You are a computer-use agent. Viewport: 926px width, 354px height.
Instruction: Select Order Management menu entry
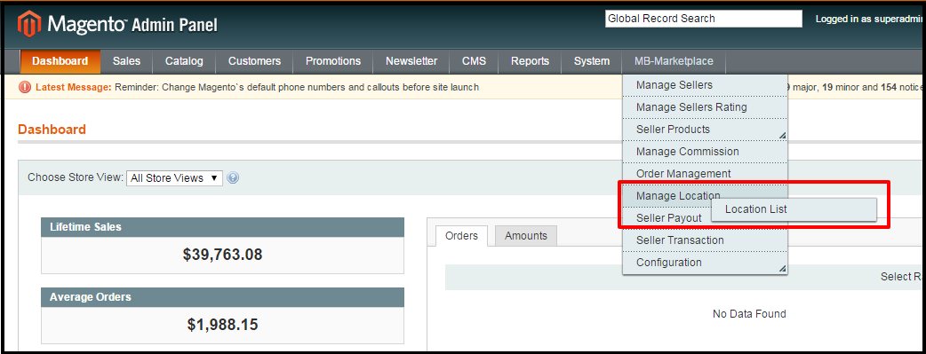click(705, 174)
